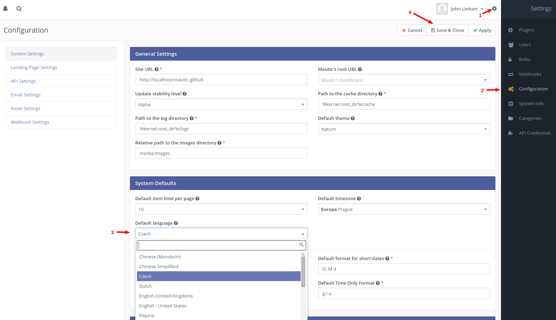Focus the Path to the log directory field
Image resolution: width=556 pixels, height=320 pixels.
(221, 129)
